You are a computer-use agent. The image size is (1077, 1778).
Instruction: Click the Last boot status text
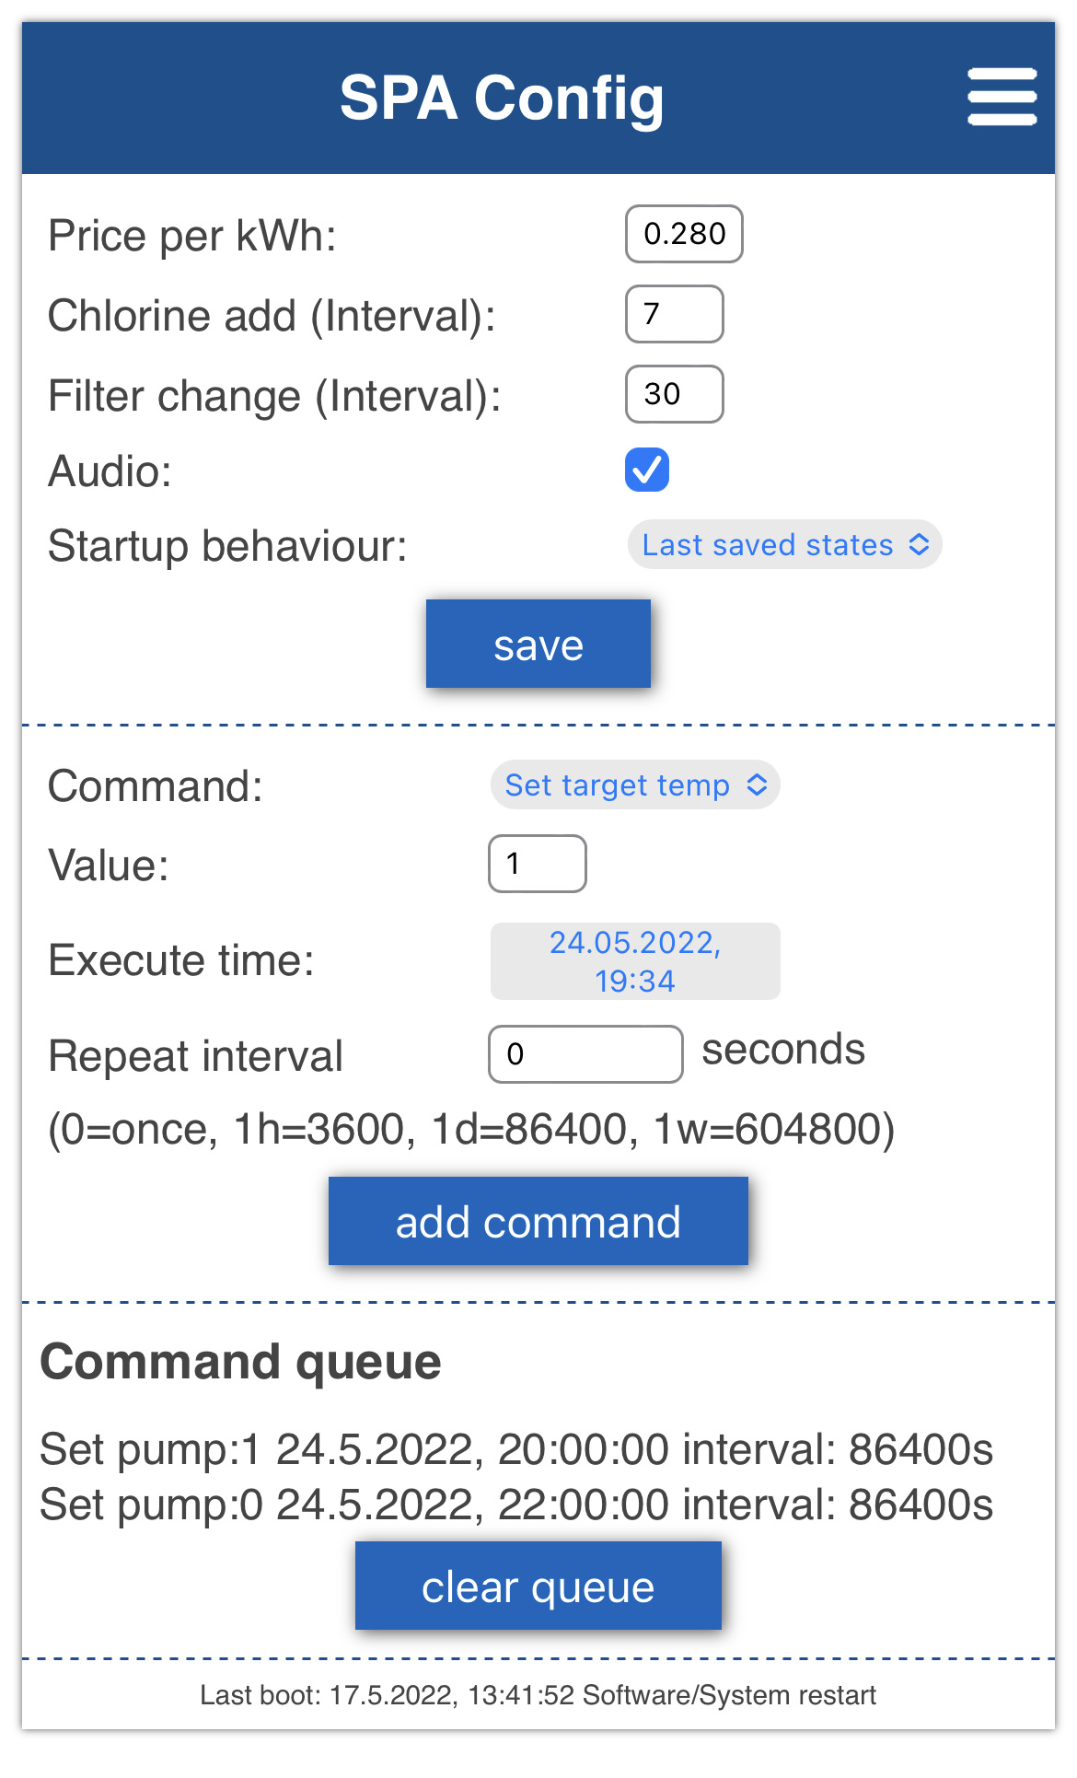(538, 1695)
